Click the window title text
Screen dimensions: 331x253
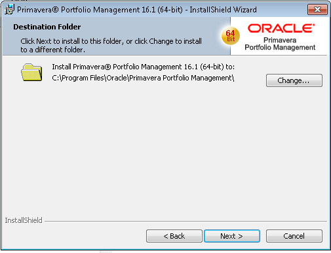tap(137, 10)
